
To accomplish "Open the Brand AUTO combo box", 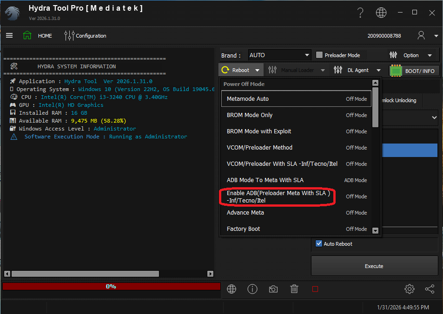I will (279, 55).
